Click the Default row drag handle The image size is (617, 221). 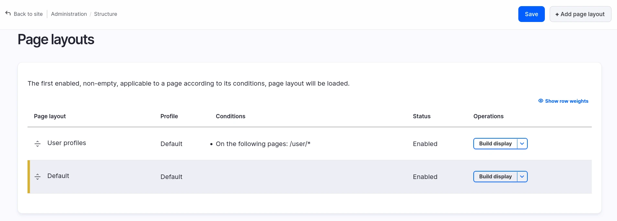coord(38,177)
